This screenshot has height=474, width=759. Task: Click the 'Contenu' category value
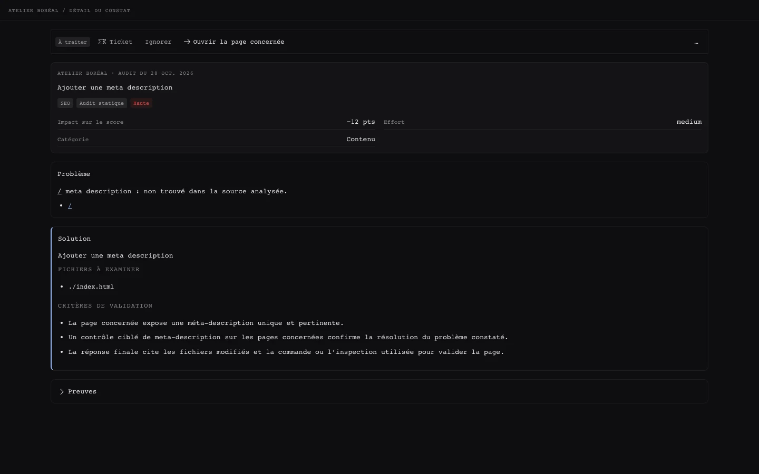pos(361,140)
